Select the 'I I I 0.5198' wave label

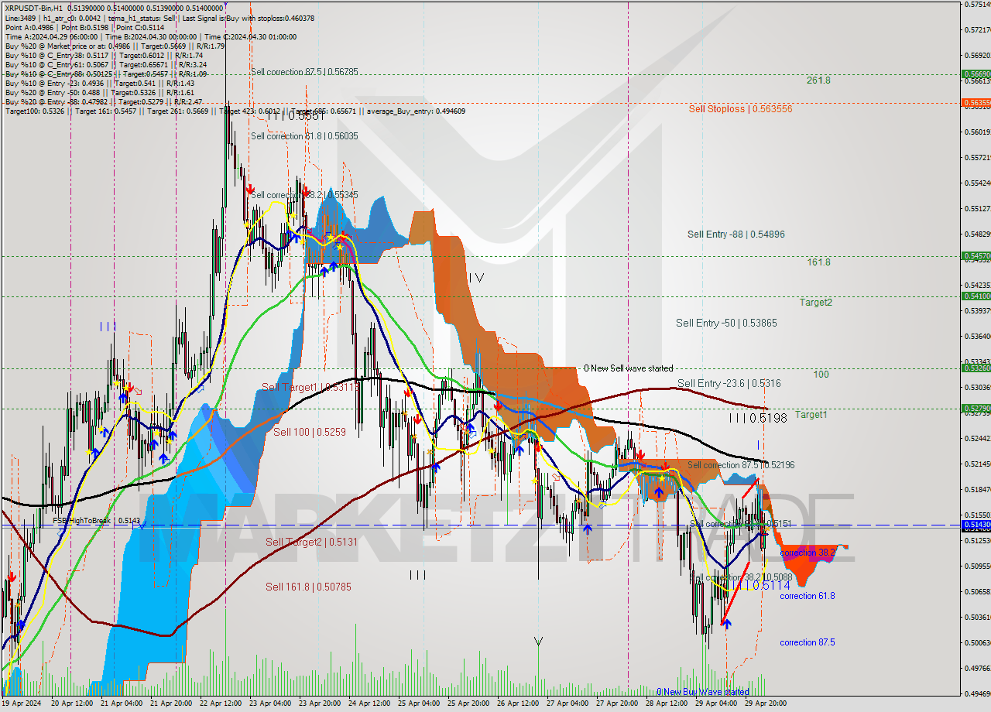tap(757, 419)
